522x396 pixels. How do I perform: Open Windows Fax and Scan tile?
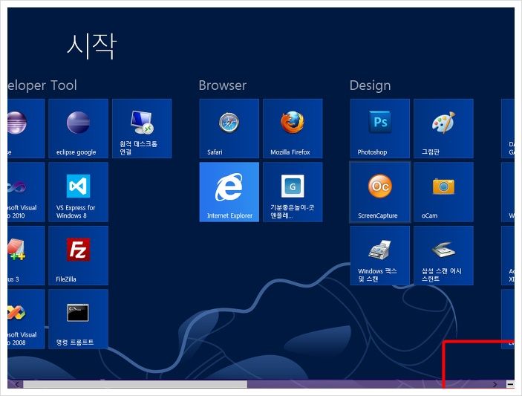[380, 256]
